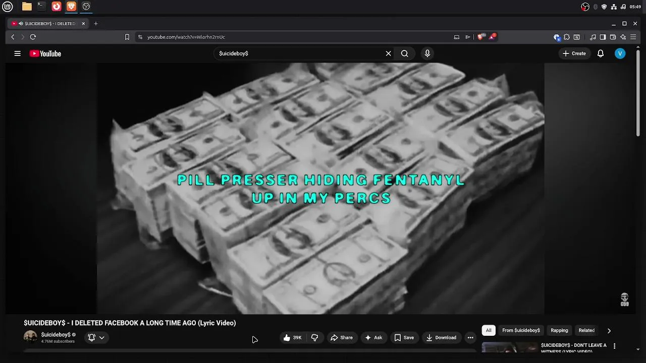646x363 pixels.
Task: Click the Brave Shields lion icon
Action: [481, 37]
